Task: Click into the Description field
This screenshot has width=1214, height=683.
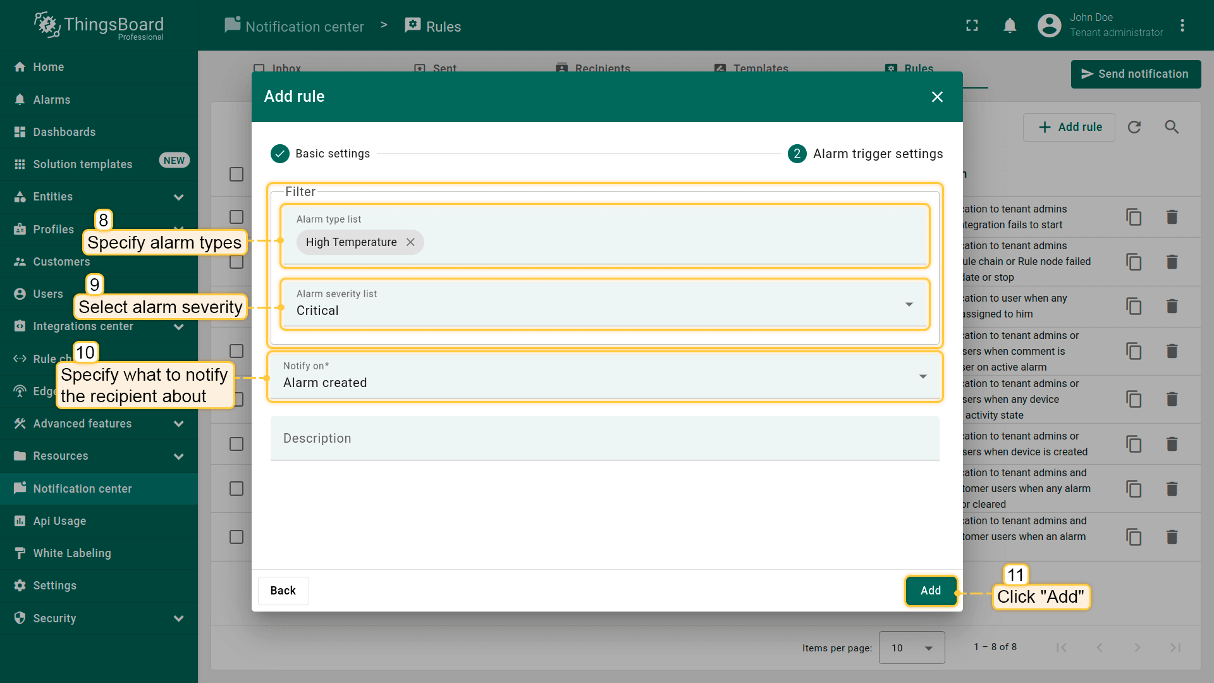Action: [x=604, y=438]
